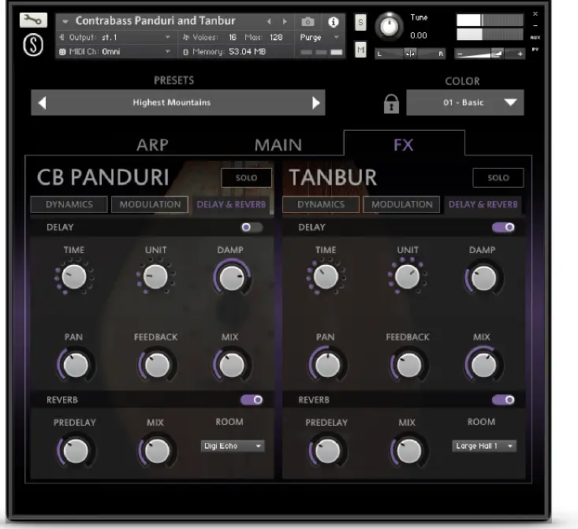The image size is (578, 529).
Task: Click the Voices note icon
Action: pyautogui.click(x=186, y=37)
